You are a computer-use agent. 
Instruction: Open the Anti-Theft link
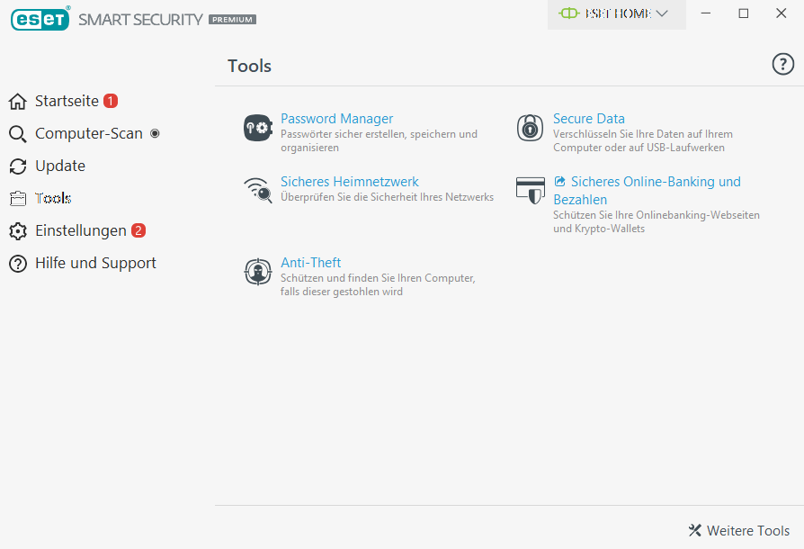coord(310,263)
